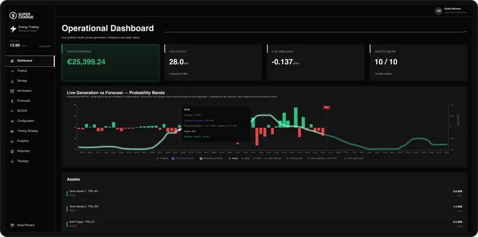The height and width of the screenshot is (237, 478).
Task: Click the Live Output card
Action: (213, 62)
